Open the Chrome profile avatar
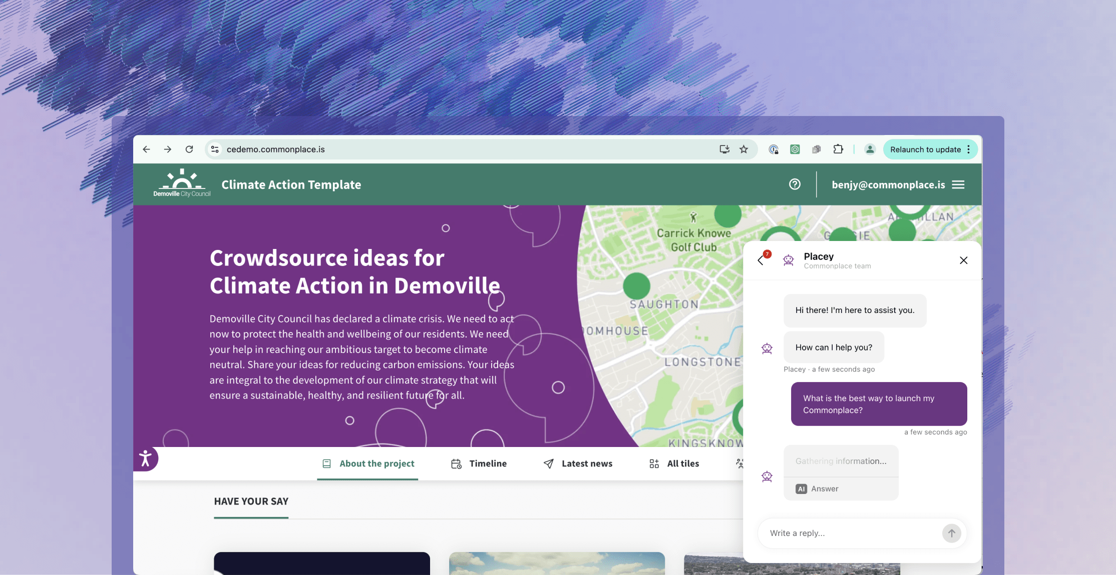 coord(870,149)
